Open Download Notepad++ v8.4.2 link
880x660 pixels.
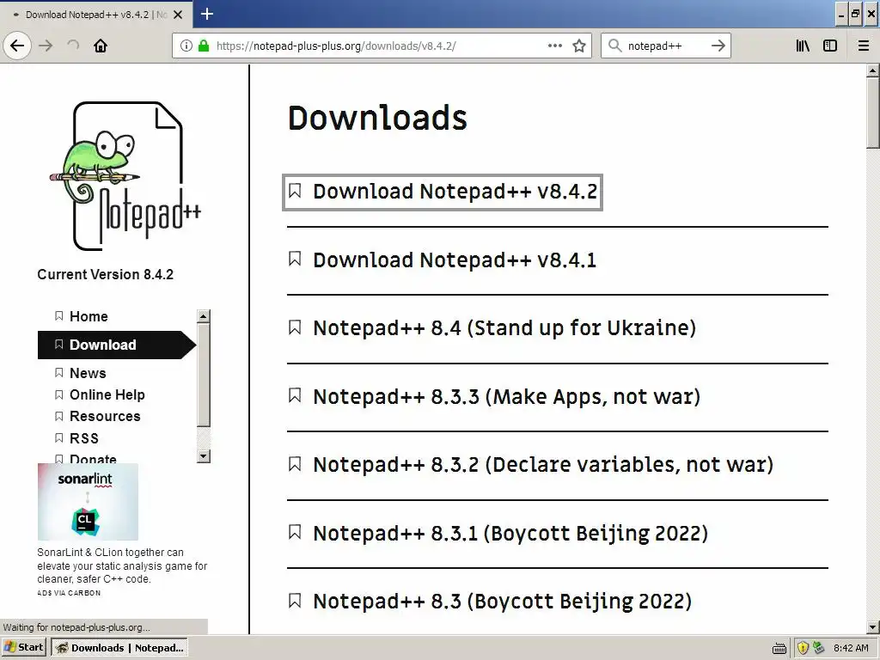coord(455,192)
